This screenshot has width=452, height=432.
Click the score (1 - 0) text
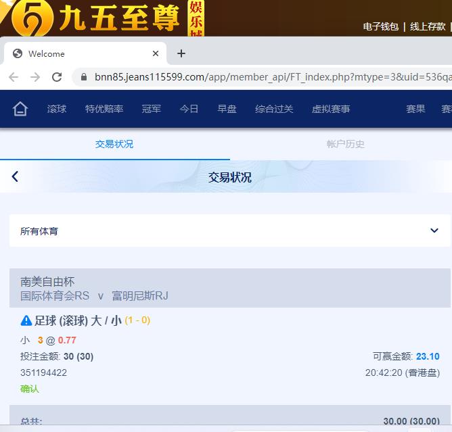tap(137, 320)
